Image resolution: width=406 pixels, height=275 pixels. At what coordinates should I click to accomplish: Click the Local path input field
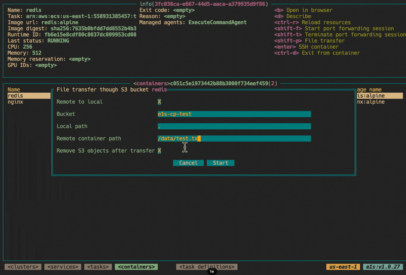234,126
